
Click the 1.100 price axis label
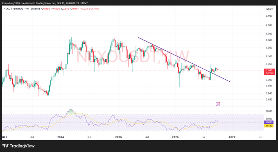[x=269, y=56]
